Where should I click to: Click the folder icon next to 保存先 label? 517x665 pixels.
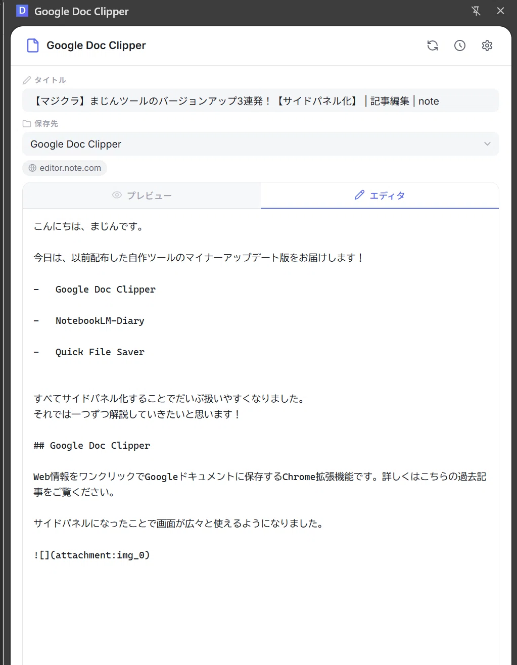point(27,123)
